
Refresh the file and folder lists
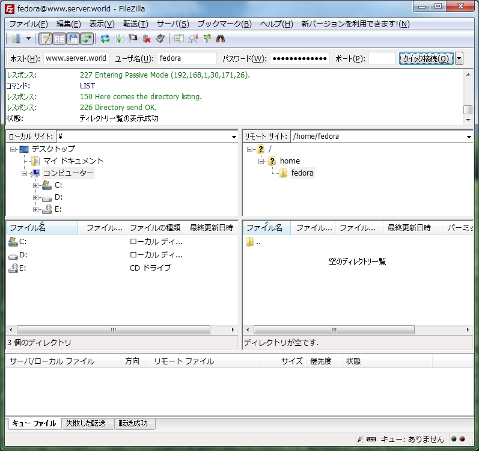tap(105, 39)
